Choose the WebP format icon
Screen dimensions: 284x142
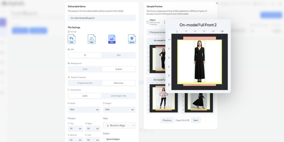[x=132, y=39]
